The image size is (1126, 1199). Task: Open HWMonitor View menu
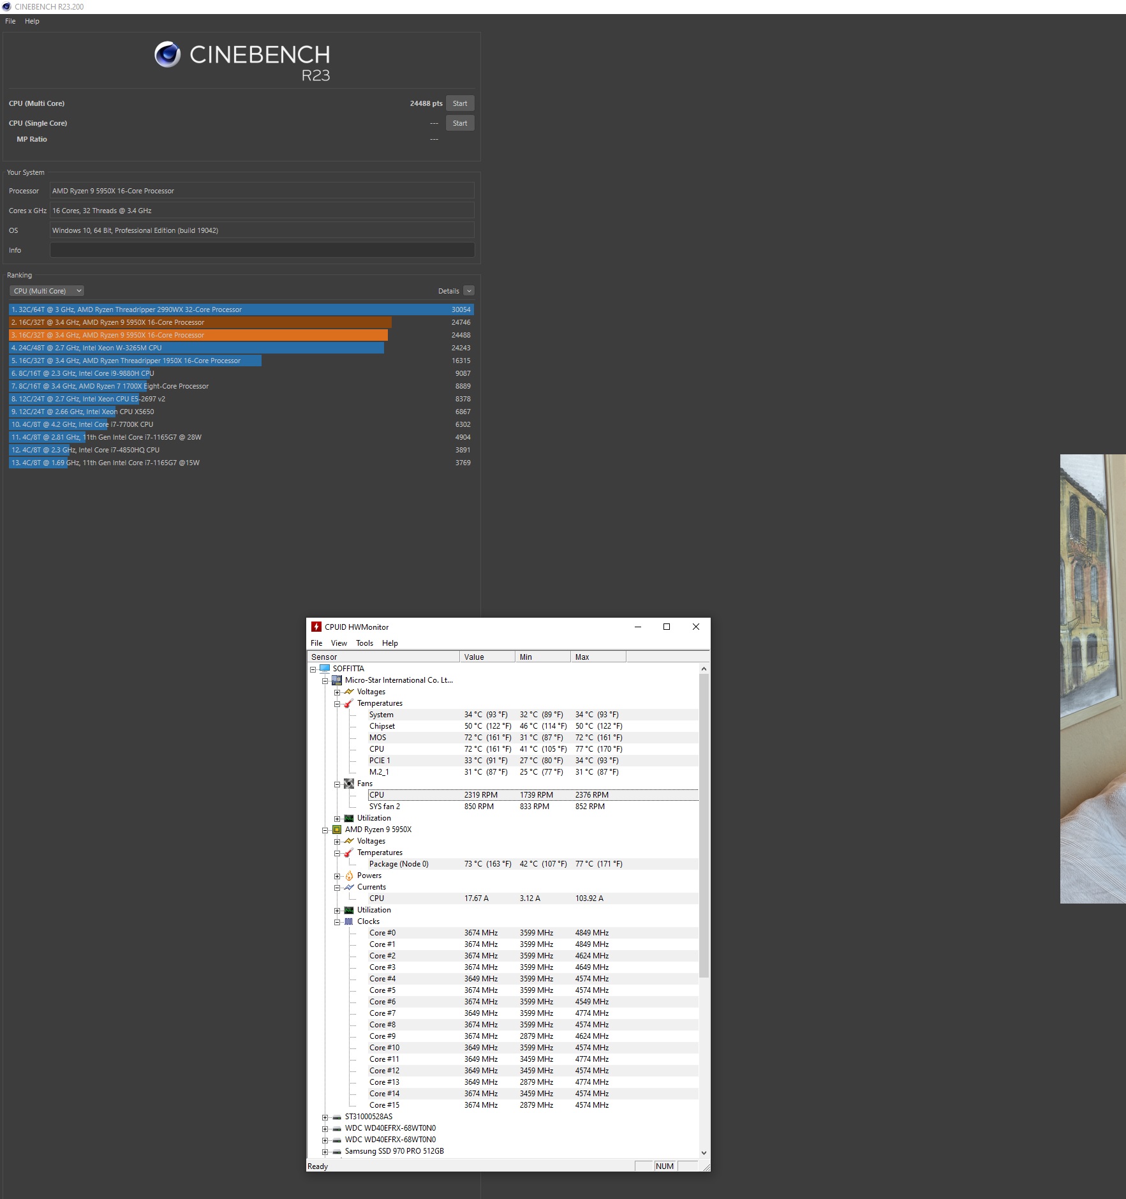(x=339, y=643)
